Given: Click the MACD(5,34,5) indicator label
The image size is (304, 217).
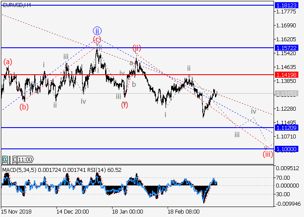Looking at the screenshot, I should click(x=18, y=169).
